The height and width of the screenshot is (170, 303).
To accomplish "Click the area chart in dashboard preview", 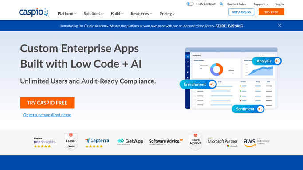I will [x=261, y=71].
